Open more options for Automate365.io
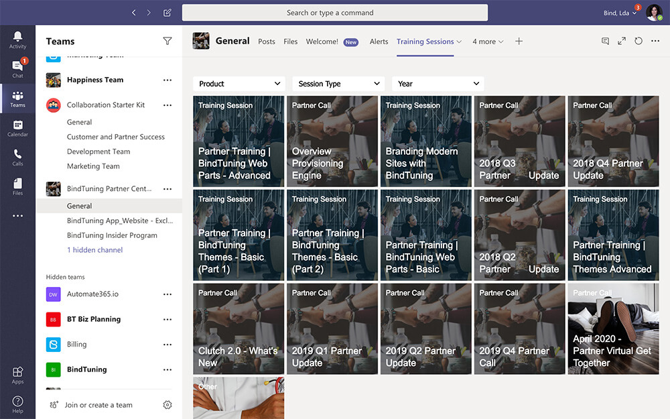This screenshot has height=419, width=670. 167,294
